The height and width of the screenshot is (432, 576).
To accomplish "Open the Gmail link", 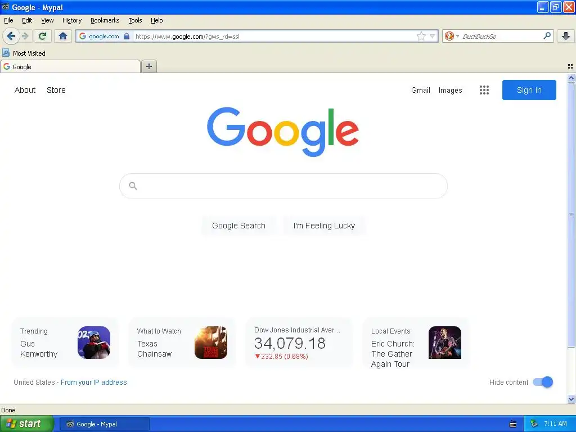I will [x=420, y=90].
